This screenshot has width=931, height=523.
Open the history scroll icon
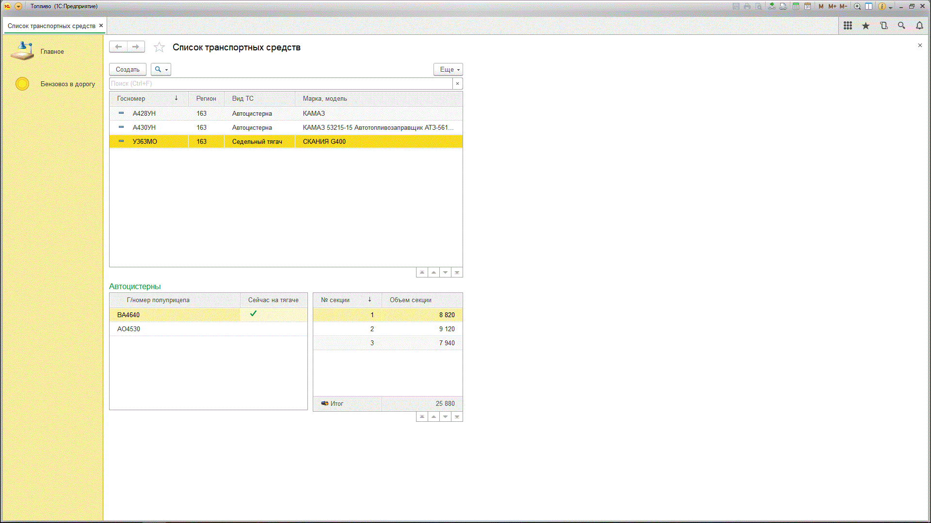[x=883, y=26]
